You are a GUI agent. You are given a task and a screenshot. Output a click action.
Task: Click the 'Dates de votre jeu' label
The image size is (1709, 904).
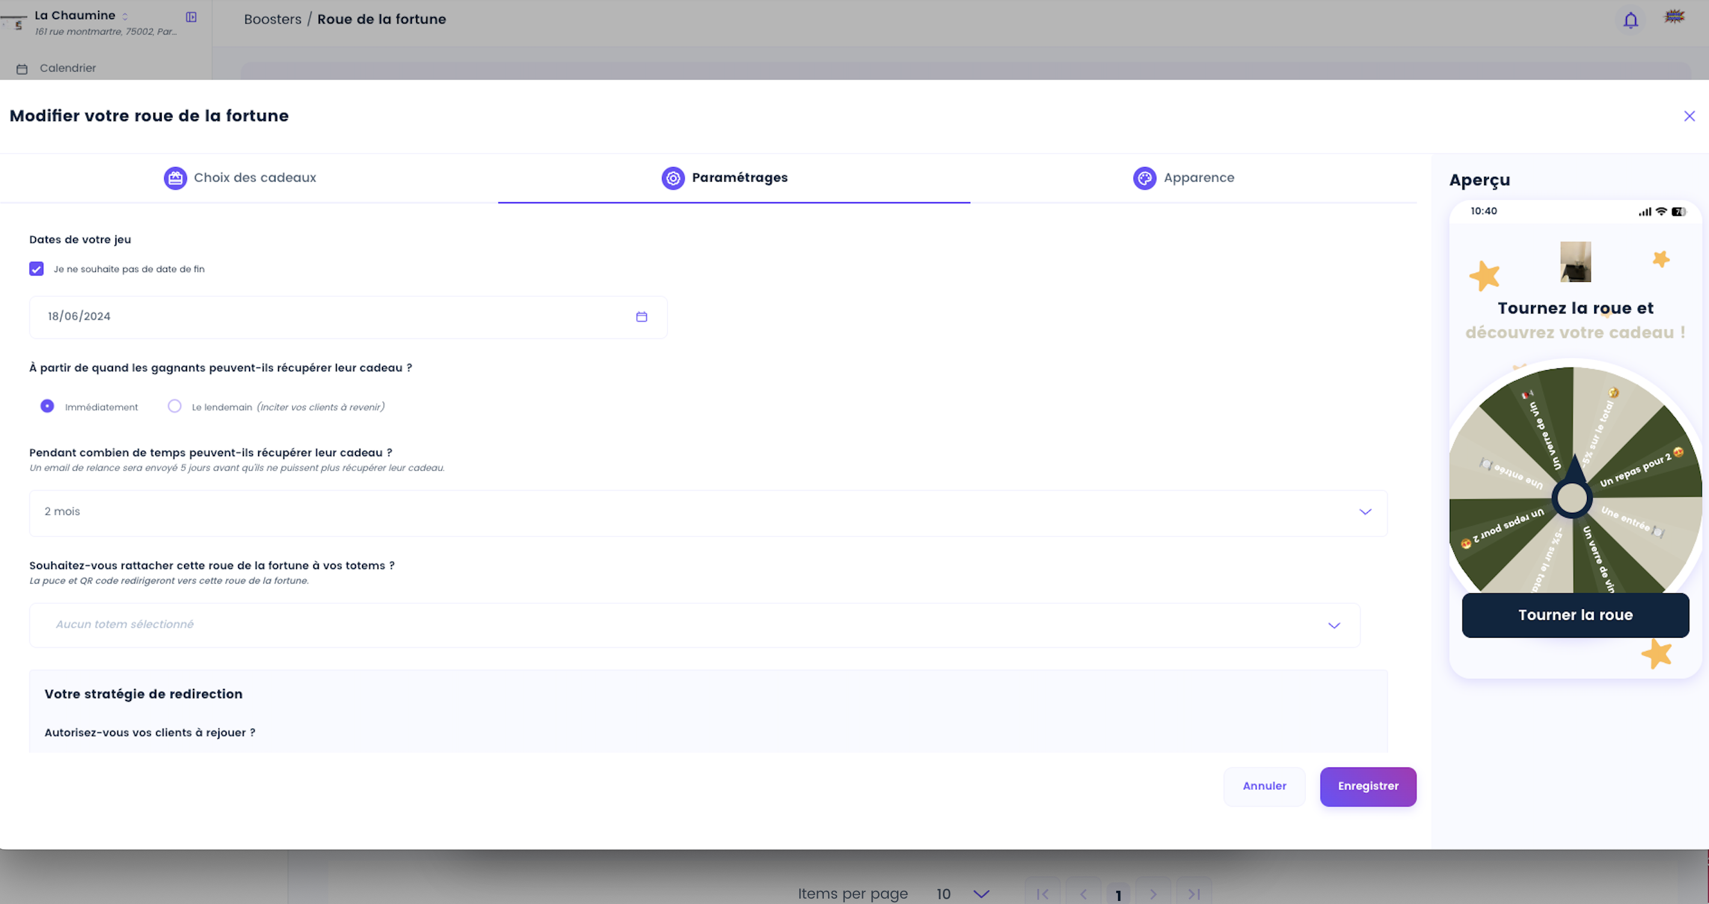(80, 239)
